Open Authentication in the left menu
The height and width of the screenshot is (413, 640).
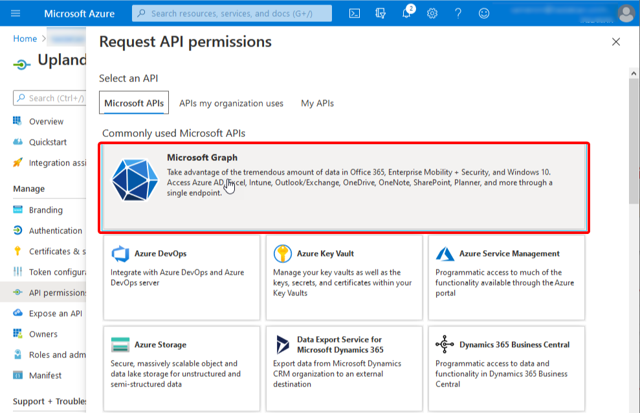(x=55, y=231)
